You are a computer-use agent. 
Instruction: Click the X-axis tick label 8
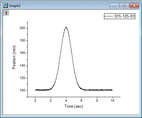(x=97, y=100)
